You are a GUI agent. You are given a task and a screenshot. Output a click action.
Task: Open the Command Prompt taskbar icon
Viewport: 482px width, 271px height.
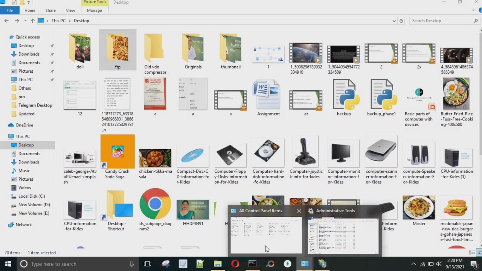tap(253, 264)
